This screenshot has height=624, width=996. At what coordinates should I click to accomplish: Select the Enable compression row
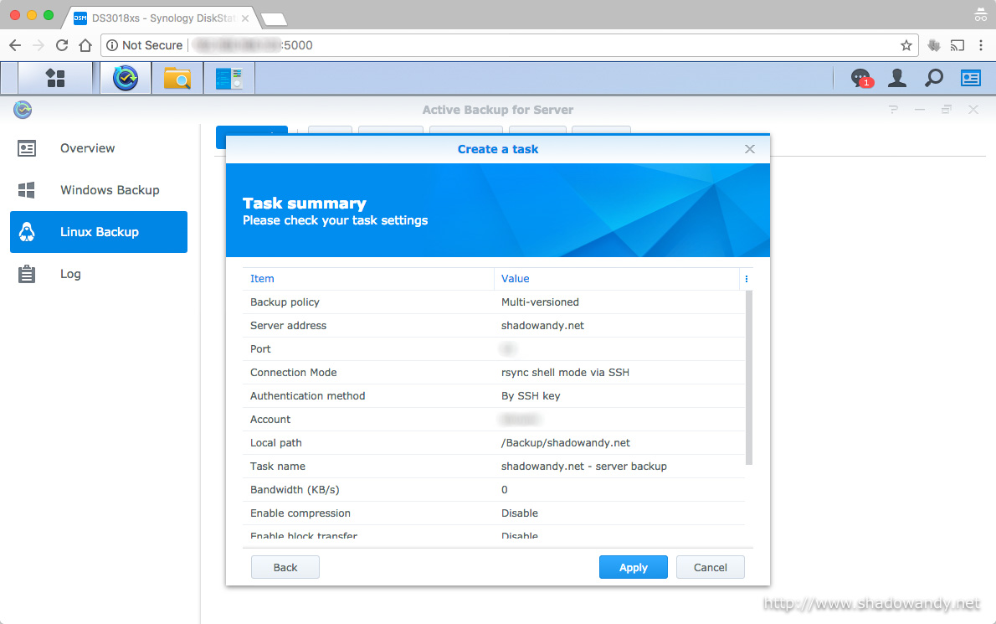(x=494, y=514)
